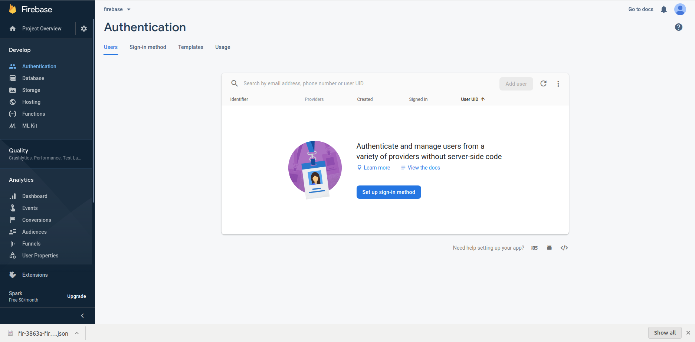Click the downloaded json file icon
Viewport: 695px width, 342px height.
coord(10,333)
